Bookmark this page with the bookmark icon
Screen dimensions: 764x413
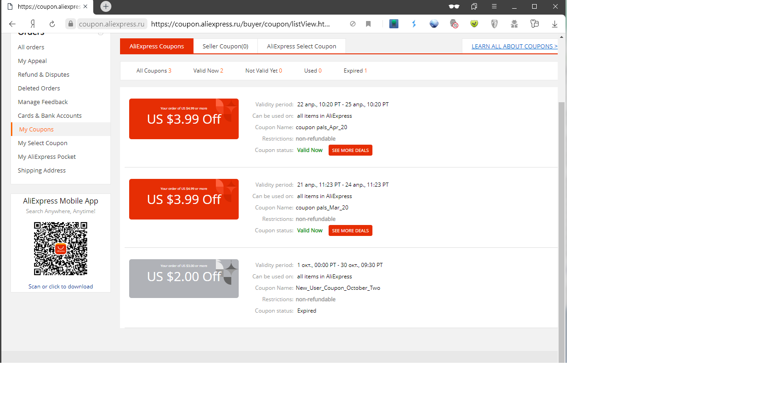point(368,24)
